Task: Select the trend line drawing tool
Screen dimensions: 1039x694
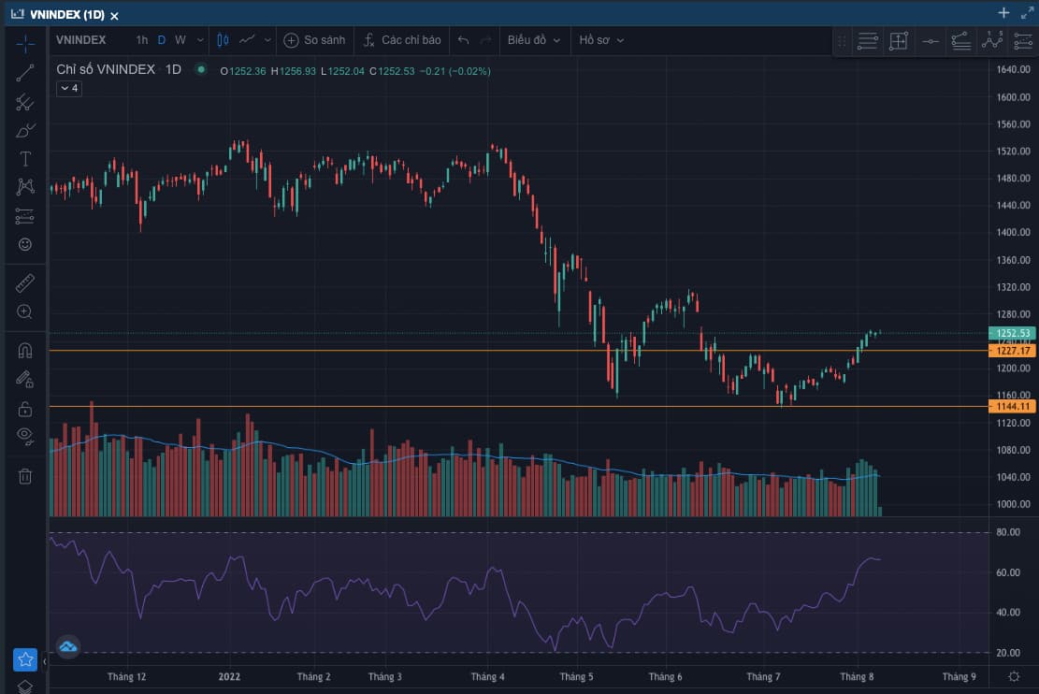Action: (25, 73)
